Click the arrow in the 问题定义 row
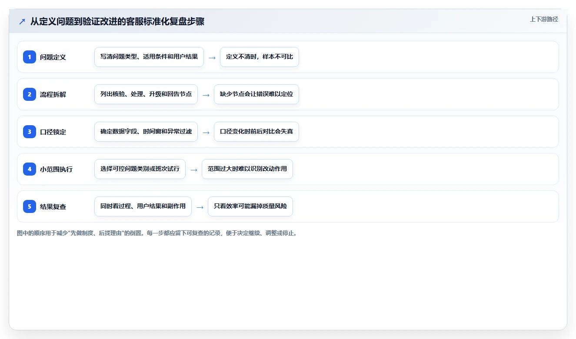Screen dimensions: 576x339 (212, 57)
